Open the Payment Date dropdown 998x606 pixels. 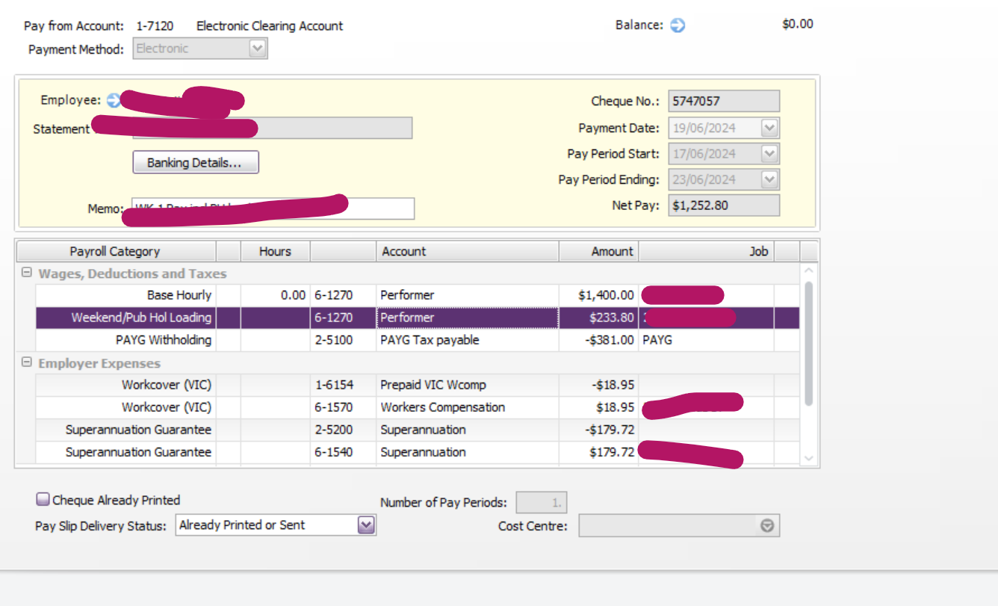coord(769,128)
